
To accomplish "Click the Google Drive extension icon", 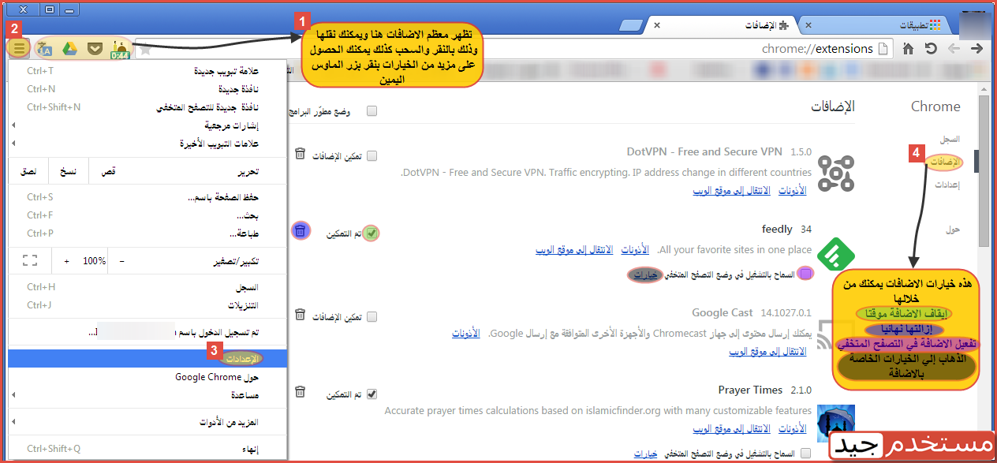I will click(69, 49).
